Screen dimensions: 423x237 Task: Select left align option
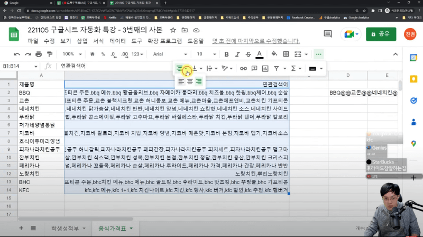click(181, 81)
